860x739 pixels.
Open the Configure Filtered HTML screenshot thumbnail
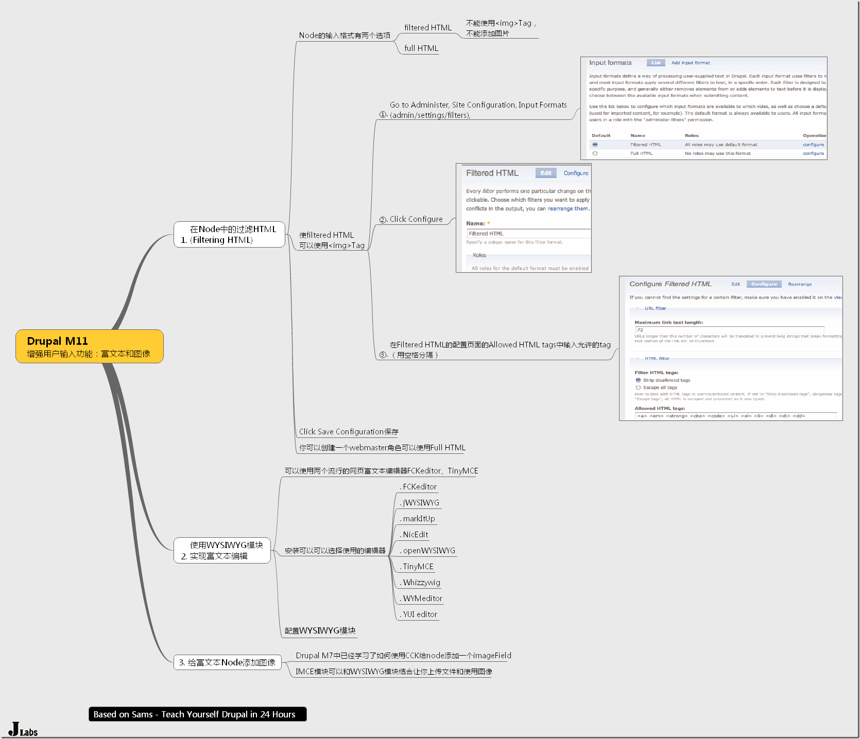(731, 348)
